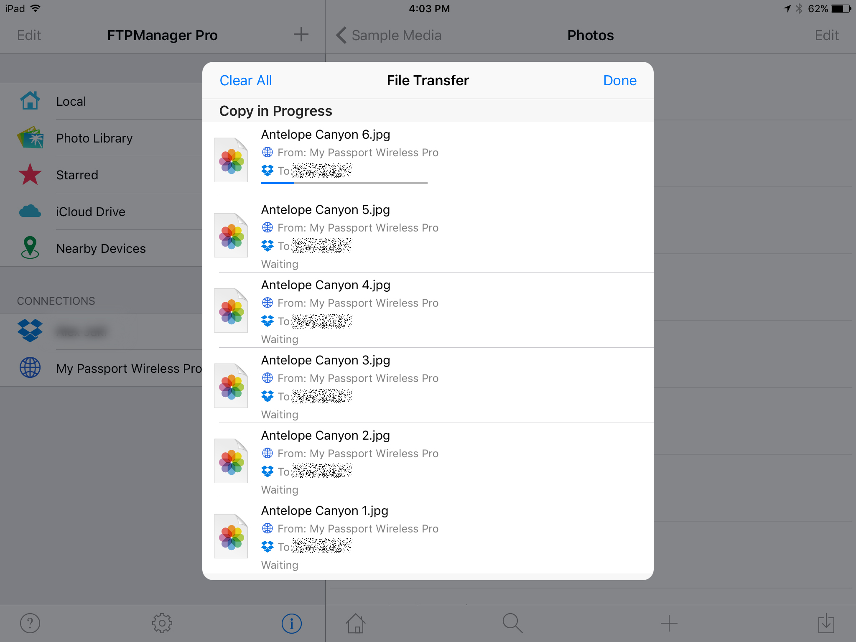Open Photo Library in the sidebar

click(94, 138)
